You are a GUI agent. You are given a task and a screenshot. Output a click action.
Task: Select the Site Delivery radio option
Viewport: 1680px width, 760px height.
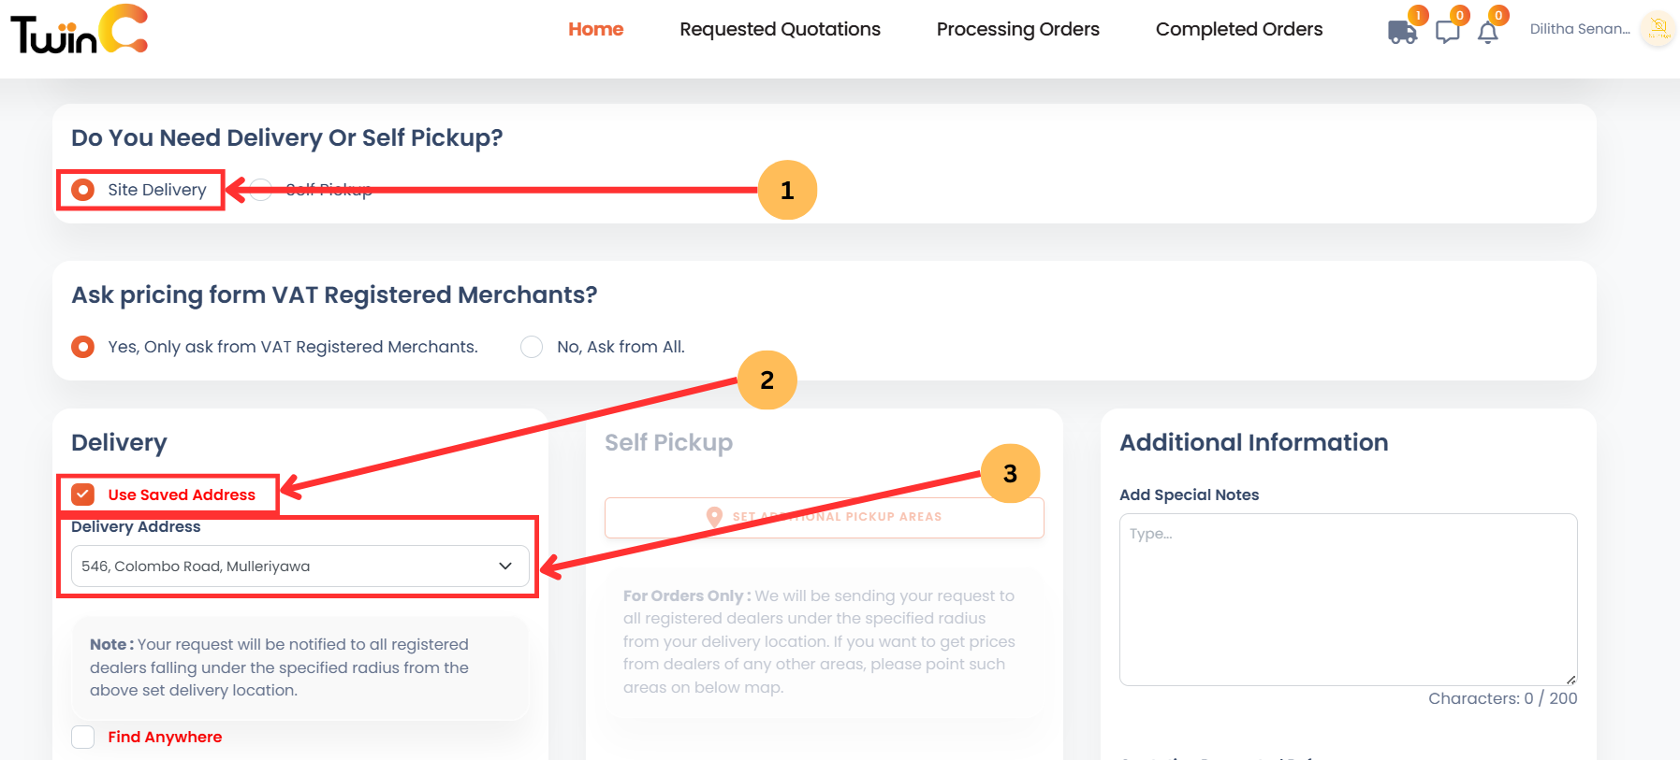pos(82,189)
